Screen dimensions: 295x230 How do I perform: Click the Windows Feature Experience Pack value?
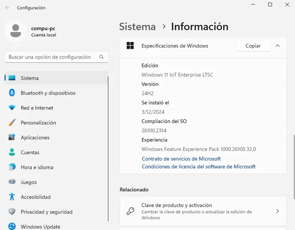(x=198, y=149)
